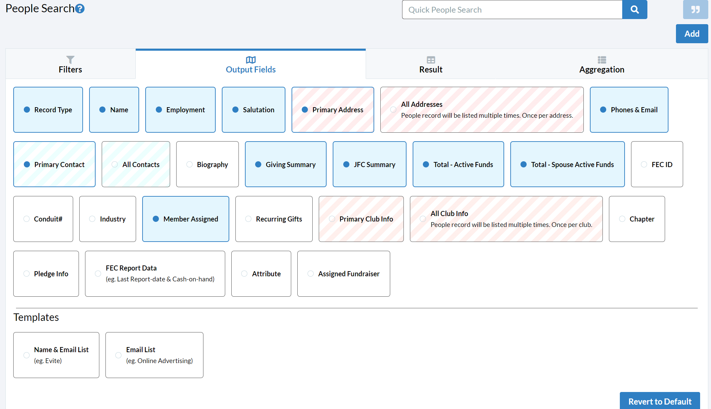Enable the Biography output field
Viewport: 711px width, 409px height.
pos(208,164)
